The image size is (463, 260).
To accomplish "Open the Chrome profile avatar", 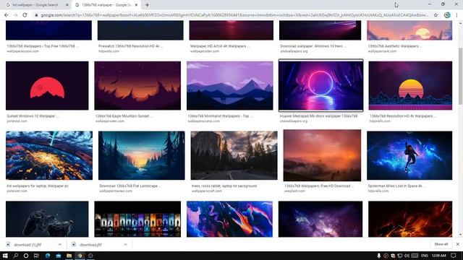I will pyautogui.click(x=447, y=15).
